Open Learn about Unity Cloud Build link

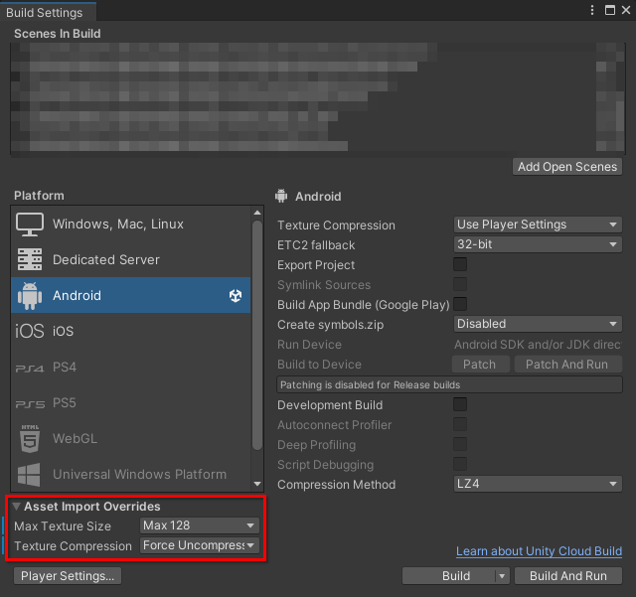[x=539, y=551]
